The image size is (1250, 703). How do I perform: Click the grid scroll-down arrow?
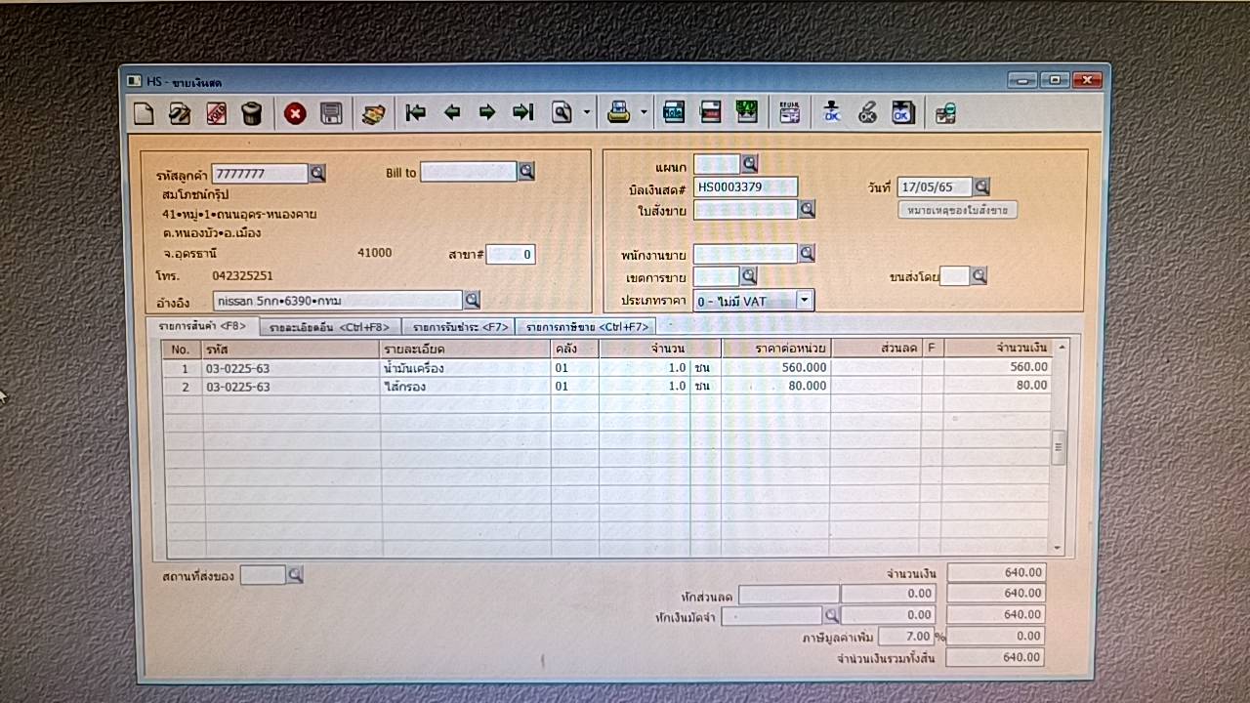[1058, 549]
